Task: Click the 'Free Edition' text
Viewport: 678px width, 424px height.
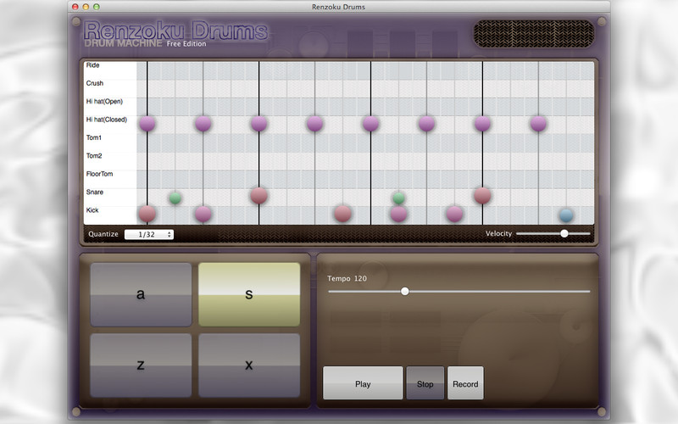Action: 186,44
